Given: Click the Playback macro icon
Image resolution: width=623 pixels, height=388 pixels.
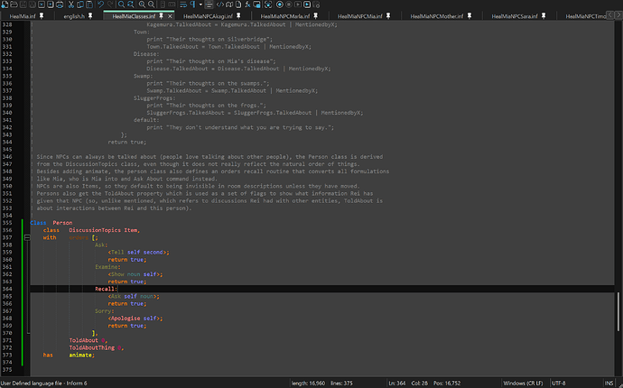Looking at the screenshot, I should click(x=298, y=5).
